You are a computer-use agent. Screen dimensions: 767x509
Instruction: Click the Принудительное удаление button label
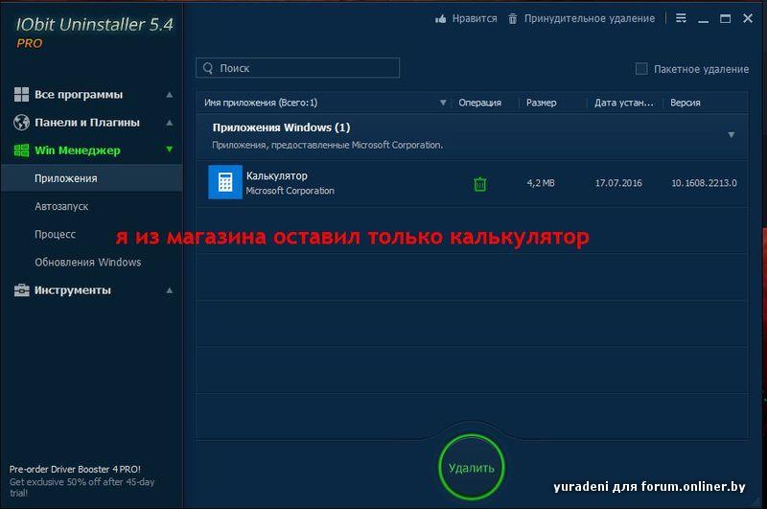click(x=590, y=18)
